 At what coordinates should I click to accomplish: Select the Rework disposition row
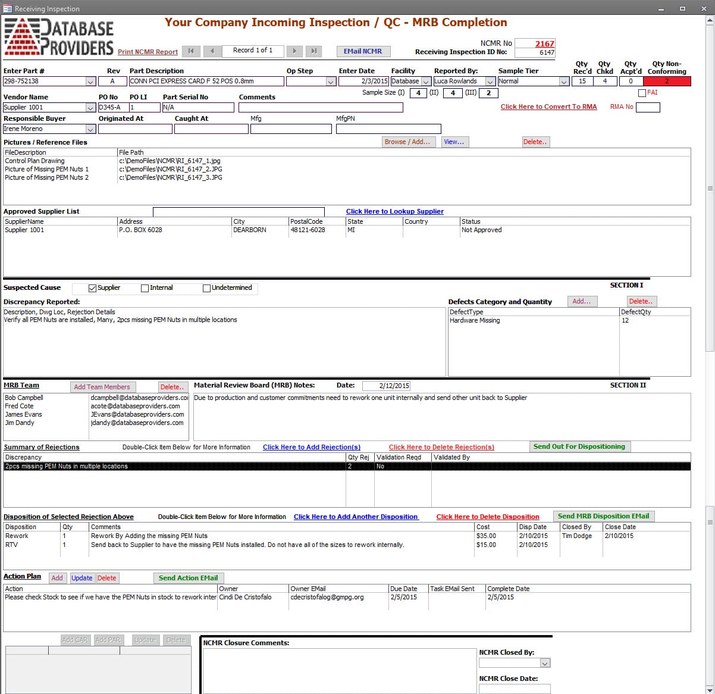click(x=347, y=536)
